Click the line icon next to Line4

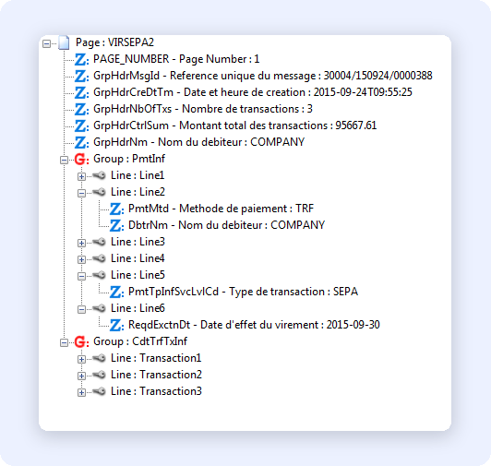100,258
